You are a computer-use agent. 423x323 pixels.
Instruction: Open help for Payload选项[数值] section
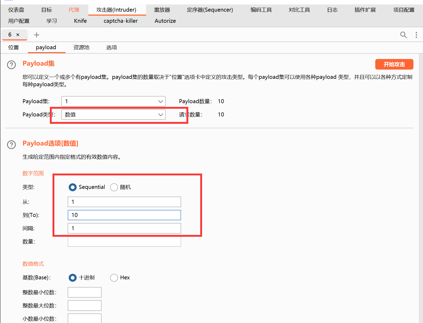pos(11,145)
